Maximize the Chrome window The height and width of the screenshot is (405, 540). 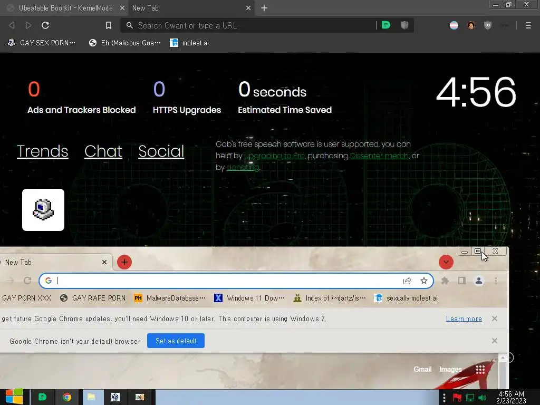coord(478,252)
